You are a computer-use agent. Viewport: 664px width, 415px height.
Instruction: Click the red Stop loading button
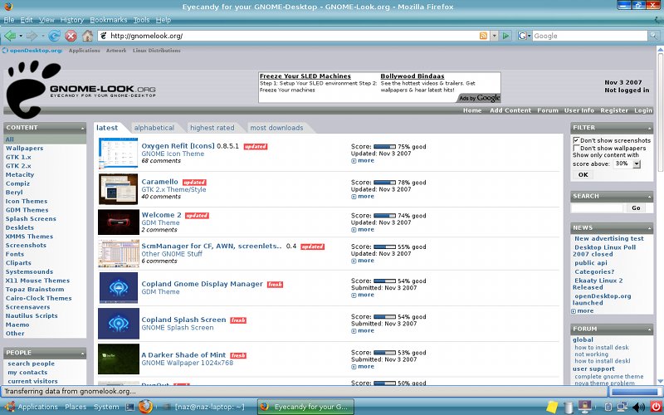point(71,36)
